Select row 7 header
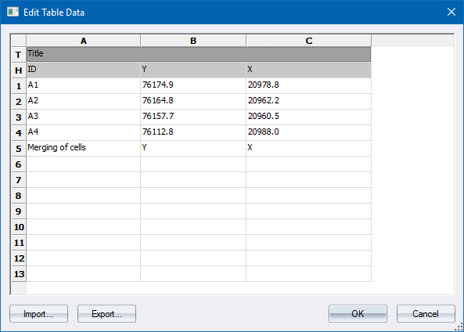The image size is (464, 332). click(x=19, y=180)
